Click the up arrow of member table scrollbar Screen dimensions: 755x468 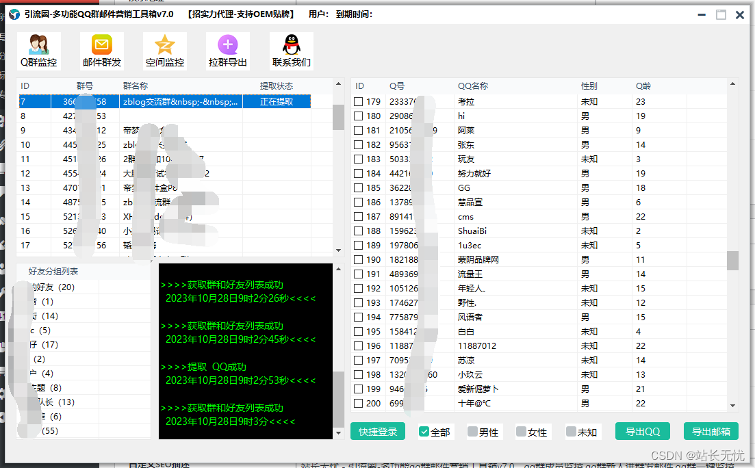pyautogui.click(x=732, y=83)
